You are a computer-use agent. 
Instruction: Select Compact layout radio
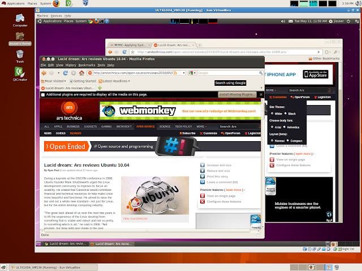tap(288, 141)
